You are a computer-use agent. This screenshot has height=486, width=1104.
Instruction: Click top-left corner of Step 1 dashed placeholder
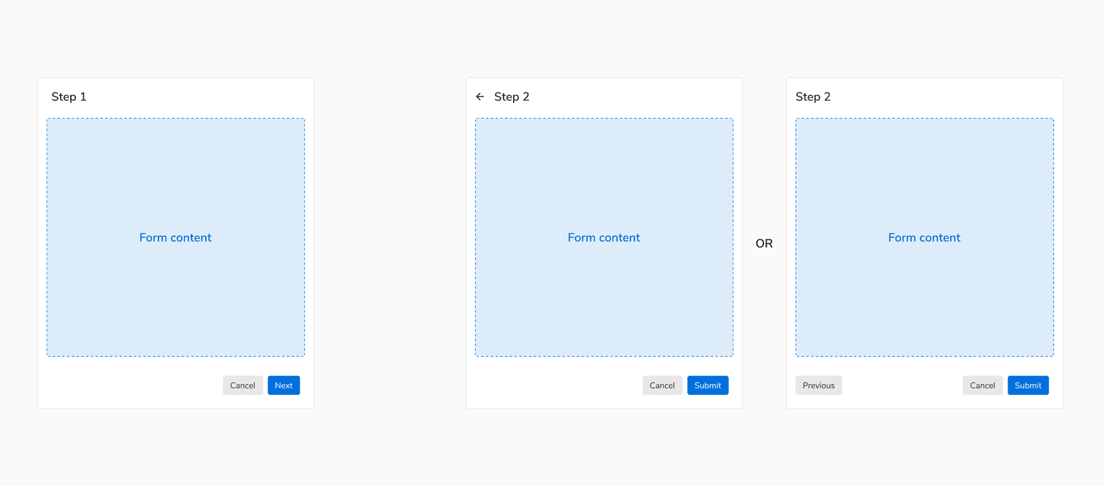tap(48, 119)
